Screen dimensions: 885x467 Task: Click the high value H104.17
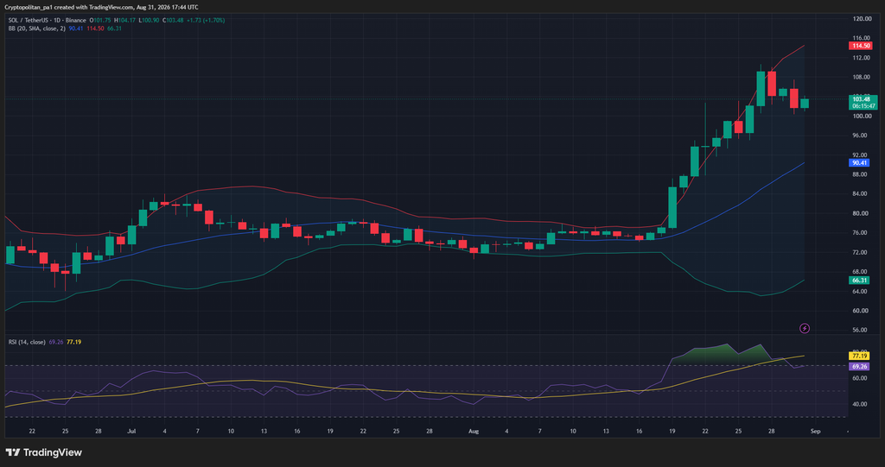tap(125, 21)
